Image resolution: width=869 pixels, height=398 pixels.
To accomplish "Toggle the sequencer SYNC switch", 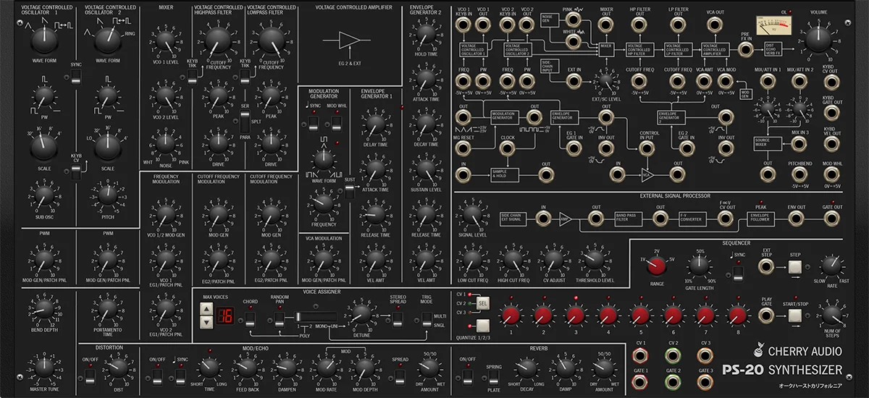I will point(739,274).
